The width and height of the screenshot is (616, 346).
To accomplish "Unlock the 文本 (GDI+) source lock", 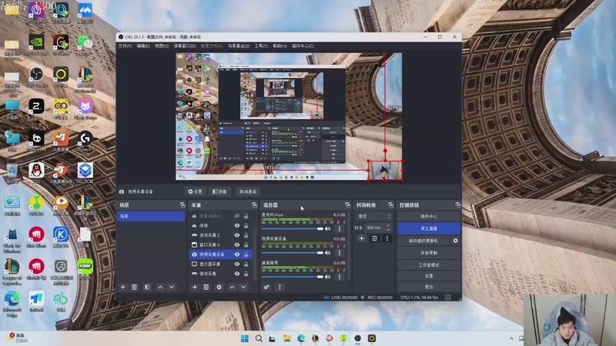I will (x=246, y=216).
